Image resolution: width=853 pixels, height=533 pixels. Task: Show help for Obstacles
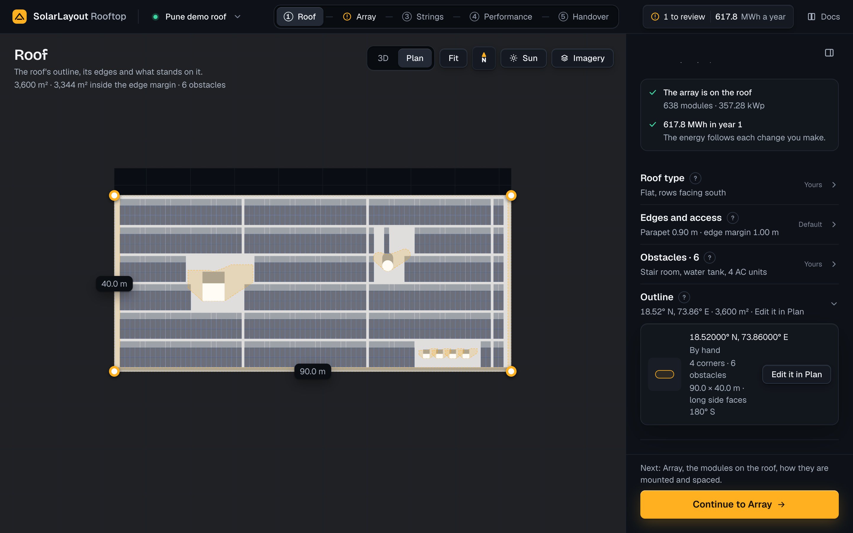pos(710,258)
